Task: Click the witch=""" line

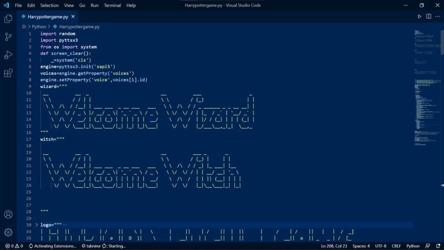Action: click(52, 139)
